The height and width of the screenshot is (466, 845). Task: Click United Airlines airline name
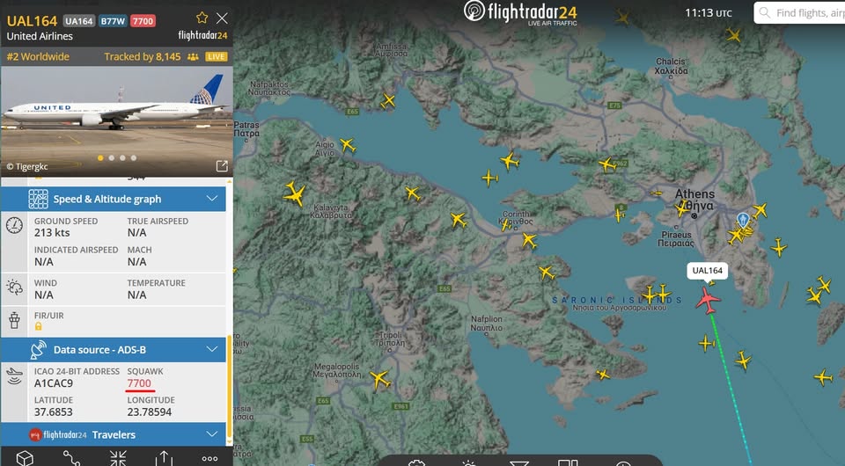40,36
